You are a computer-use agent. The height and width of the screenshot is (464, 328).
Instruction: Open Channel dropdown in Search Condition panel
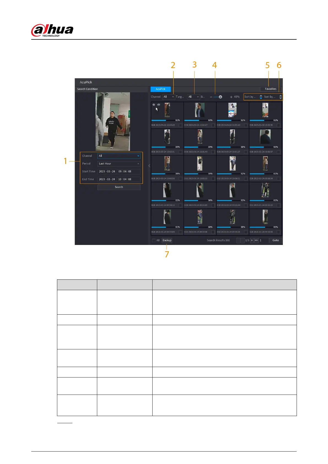[x=119, y=156]
